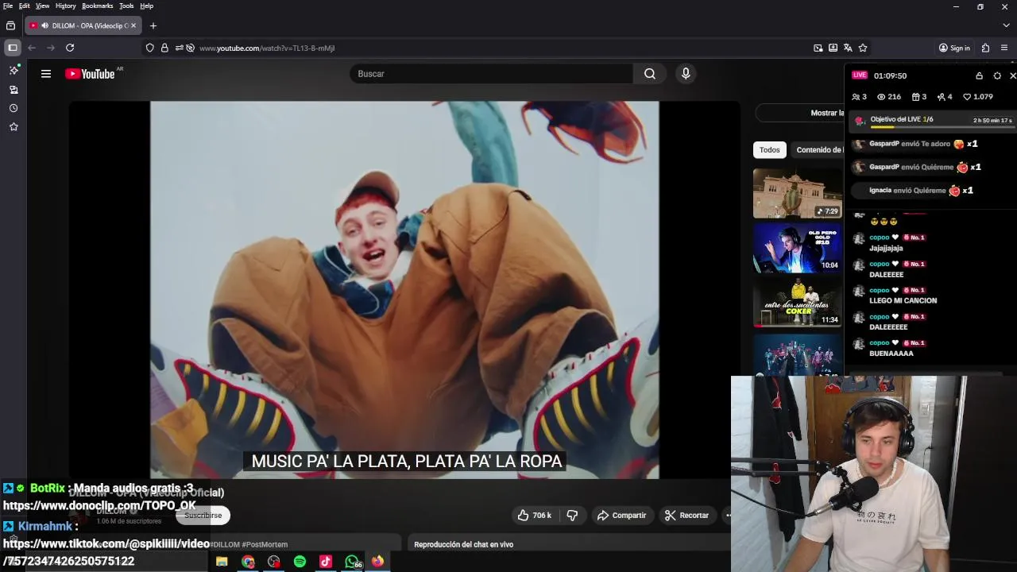Click the YouTube logo
Viewport: 1017px width, 572px height.
(x=91, y=74)
